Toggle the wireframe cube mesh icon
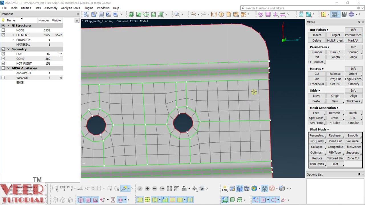 [265, 188]
